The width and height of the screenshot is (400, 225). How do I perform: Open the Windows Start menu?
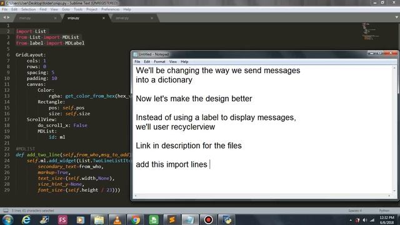click(7, 219)
